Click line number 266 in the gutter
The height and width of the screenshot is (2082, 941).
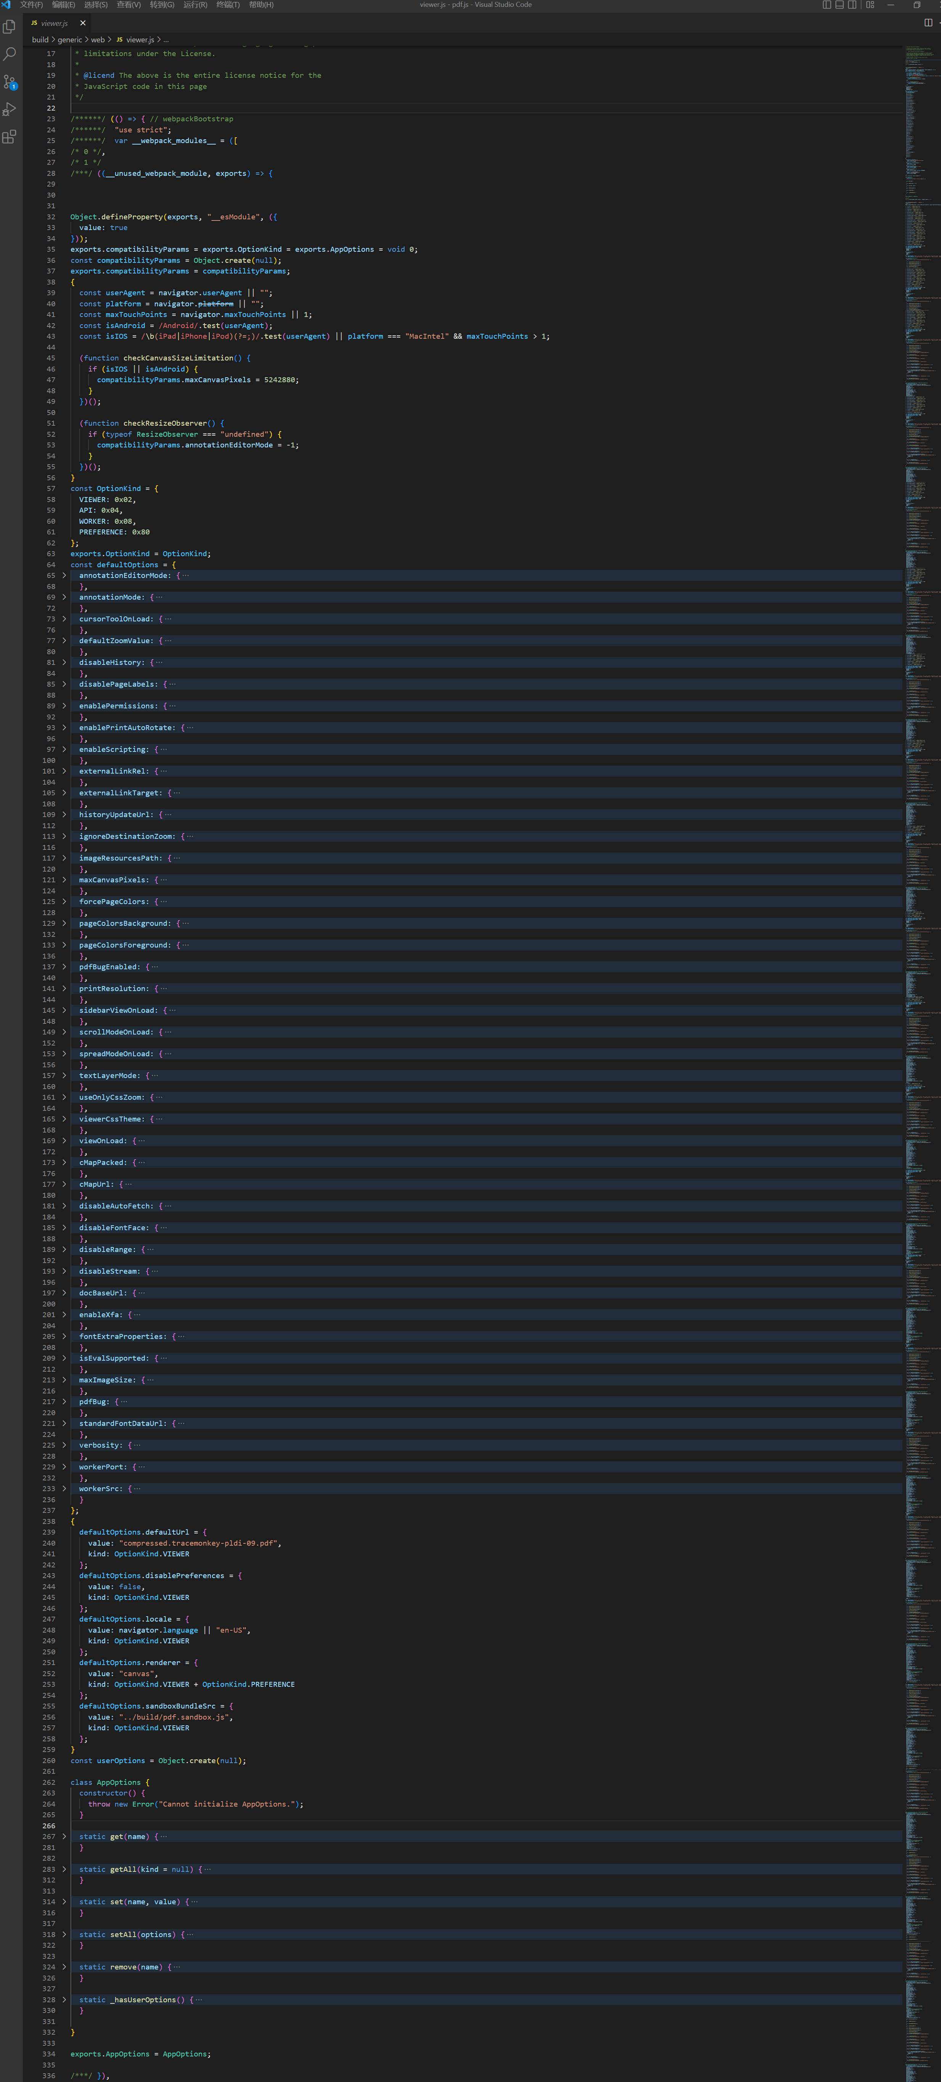coord(49,1826)
